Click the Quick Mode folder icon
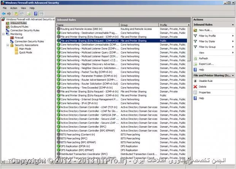The width and height of the screenshot is (236, 169). pyautogui.click(x=16, y=52)
